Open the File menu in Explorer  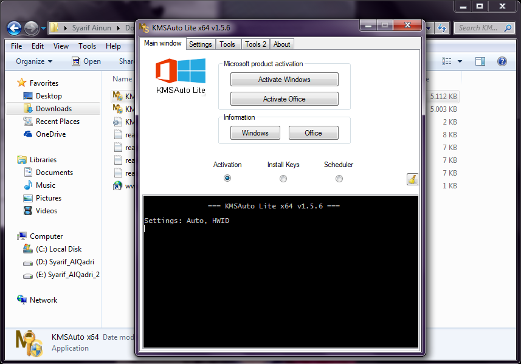16,46
